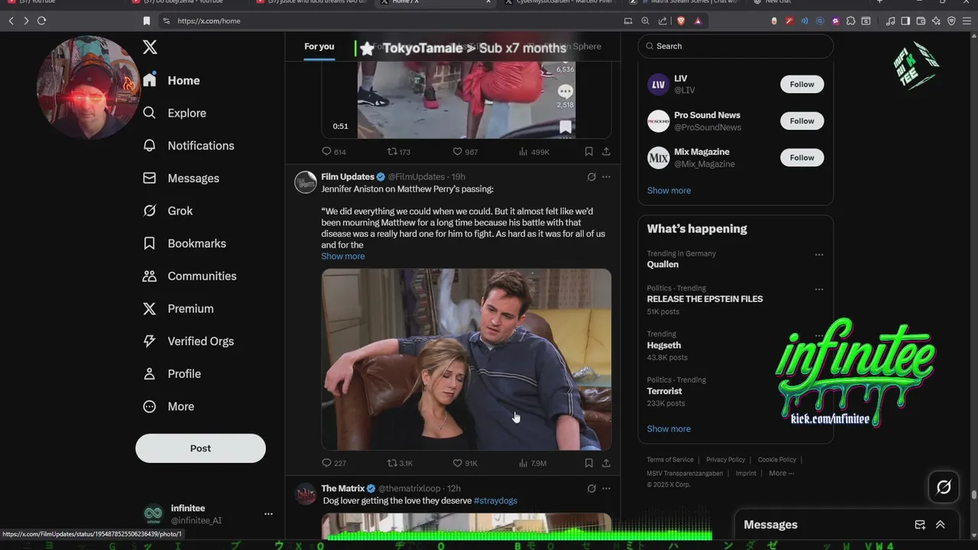
Task: Share the Film Updates post
Action: click(x=606, y=463)
